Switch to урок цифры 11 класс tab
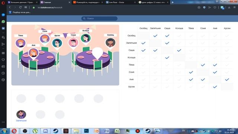This screenshot has width=238, height=134. [153, 2]
